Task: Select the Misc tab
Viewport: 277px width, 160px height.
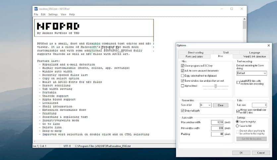Action: [220, 56]
